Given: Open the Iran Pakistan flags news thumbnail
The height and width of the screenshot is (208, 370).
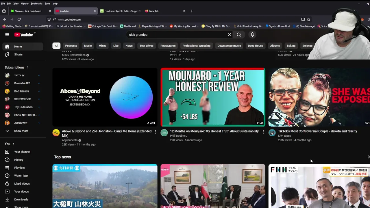Looking at the screenshot, I should tap(213, 186).
